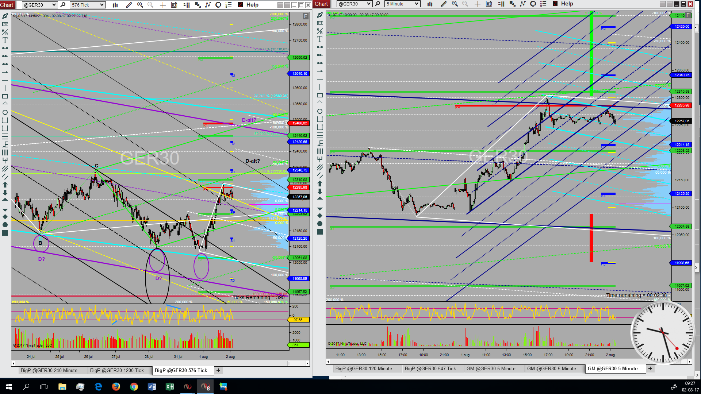The width and height of the screenshot is (701, 394).
Task: Launch Google Chrome from taskbar
Action: click(134, 387)
